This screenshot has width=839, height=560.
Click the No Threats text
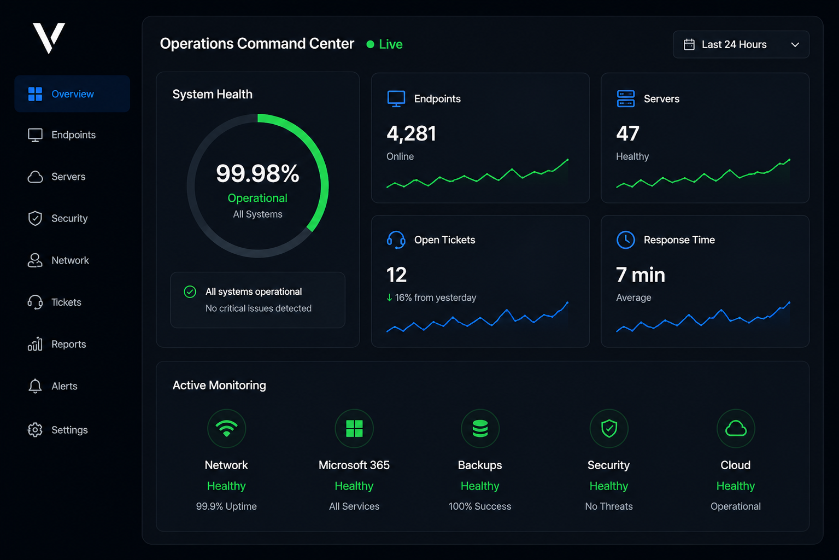(x=609, y=506)
